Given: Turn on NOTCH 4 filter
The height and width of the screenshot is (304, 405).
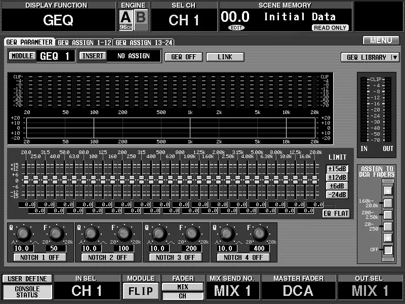Looking at the screenshot, I should tap(244, 257).
